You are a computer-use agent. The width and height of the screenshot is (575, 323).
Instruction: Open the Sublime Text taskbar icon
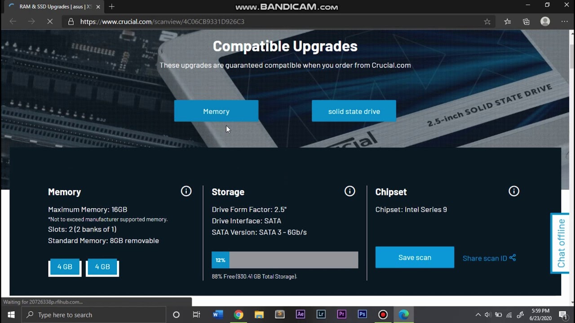pos(280,314)
